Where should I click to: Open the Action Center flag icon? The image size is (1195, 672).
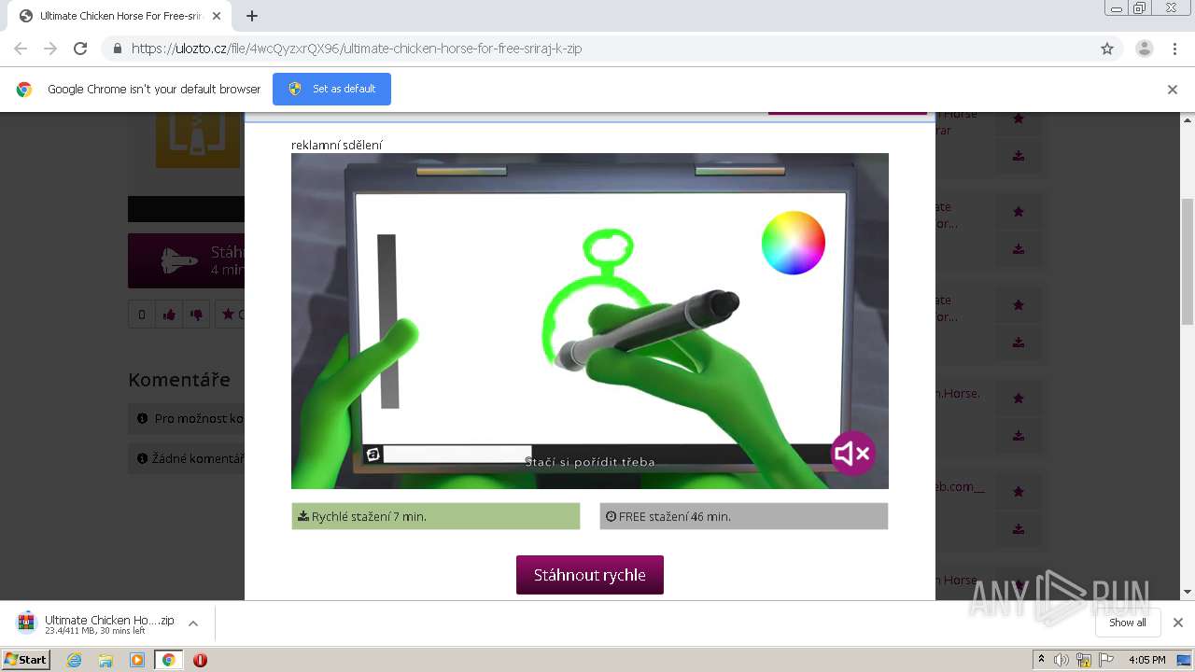(x=1106, y=660)
